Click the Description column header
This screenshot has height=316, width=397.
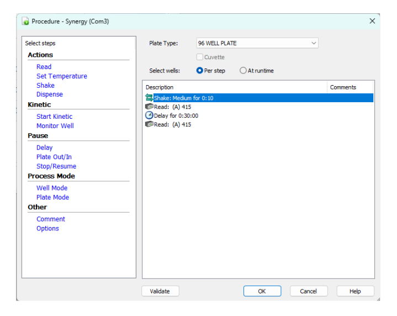coord(235,87)
